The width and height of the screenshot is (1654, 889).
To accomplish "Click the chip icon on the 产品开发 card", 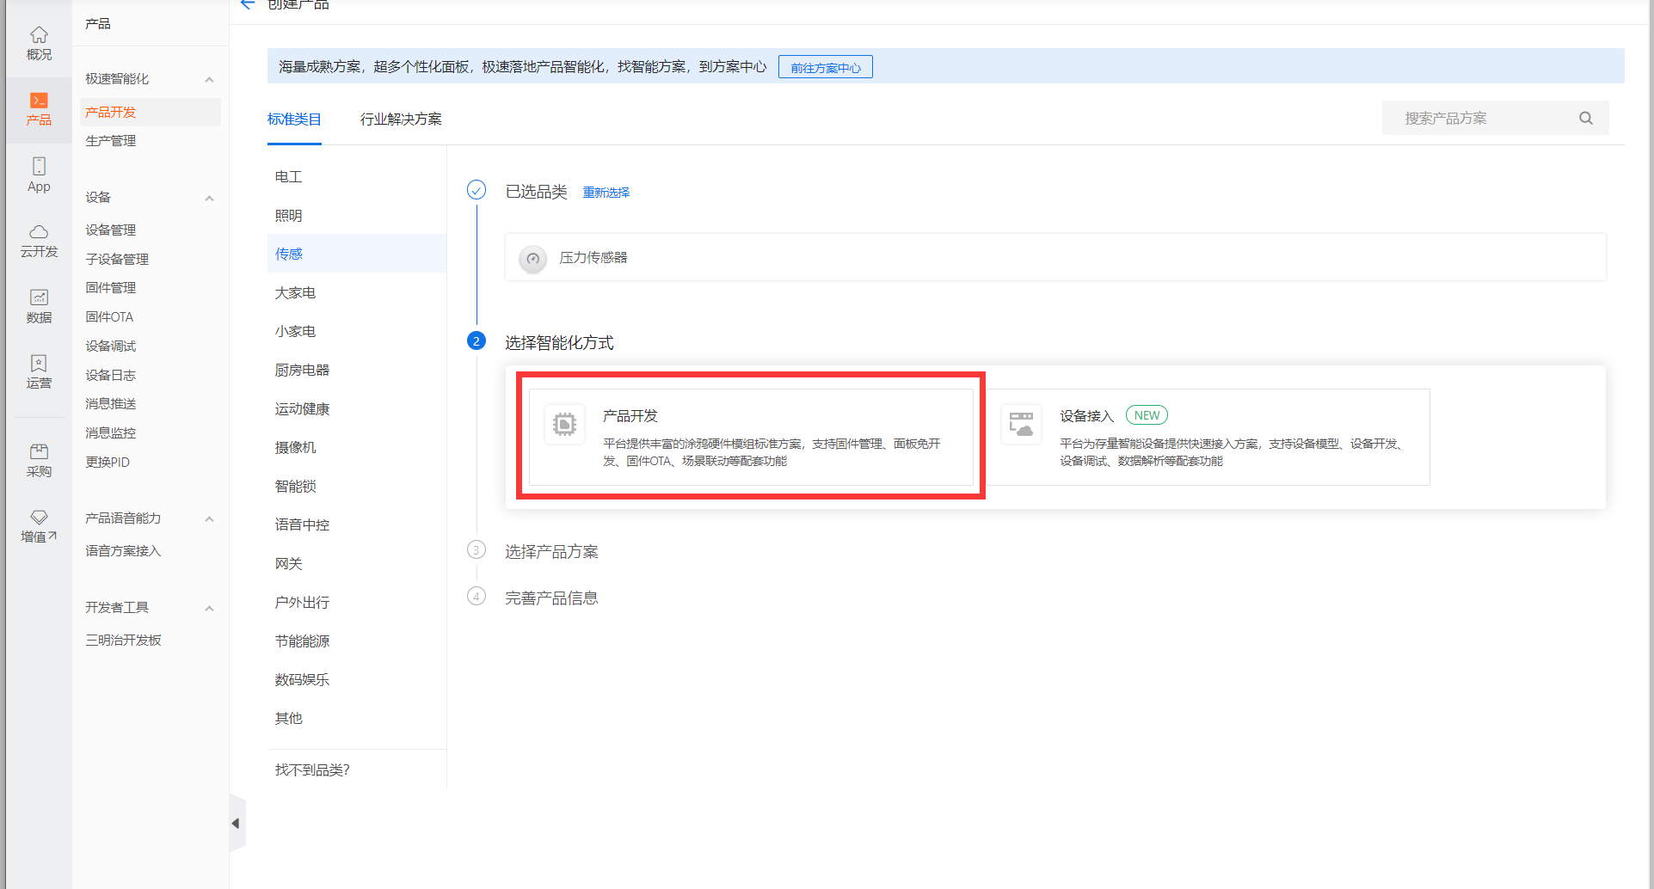I will 564,425.
